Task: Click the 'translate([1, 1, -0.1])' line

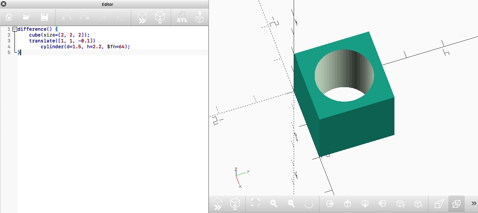Action: click(62, 41)
